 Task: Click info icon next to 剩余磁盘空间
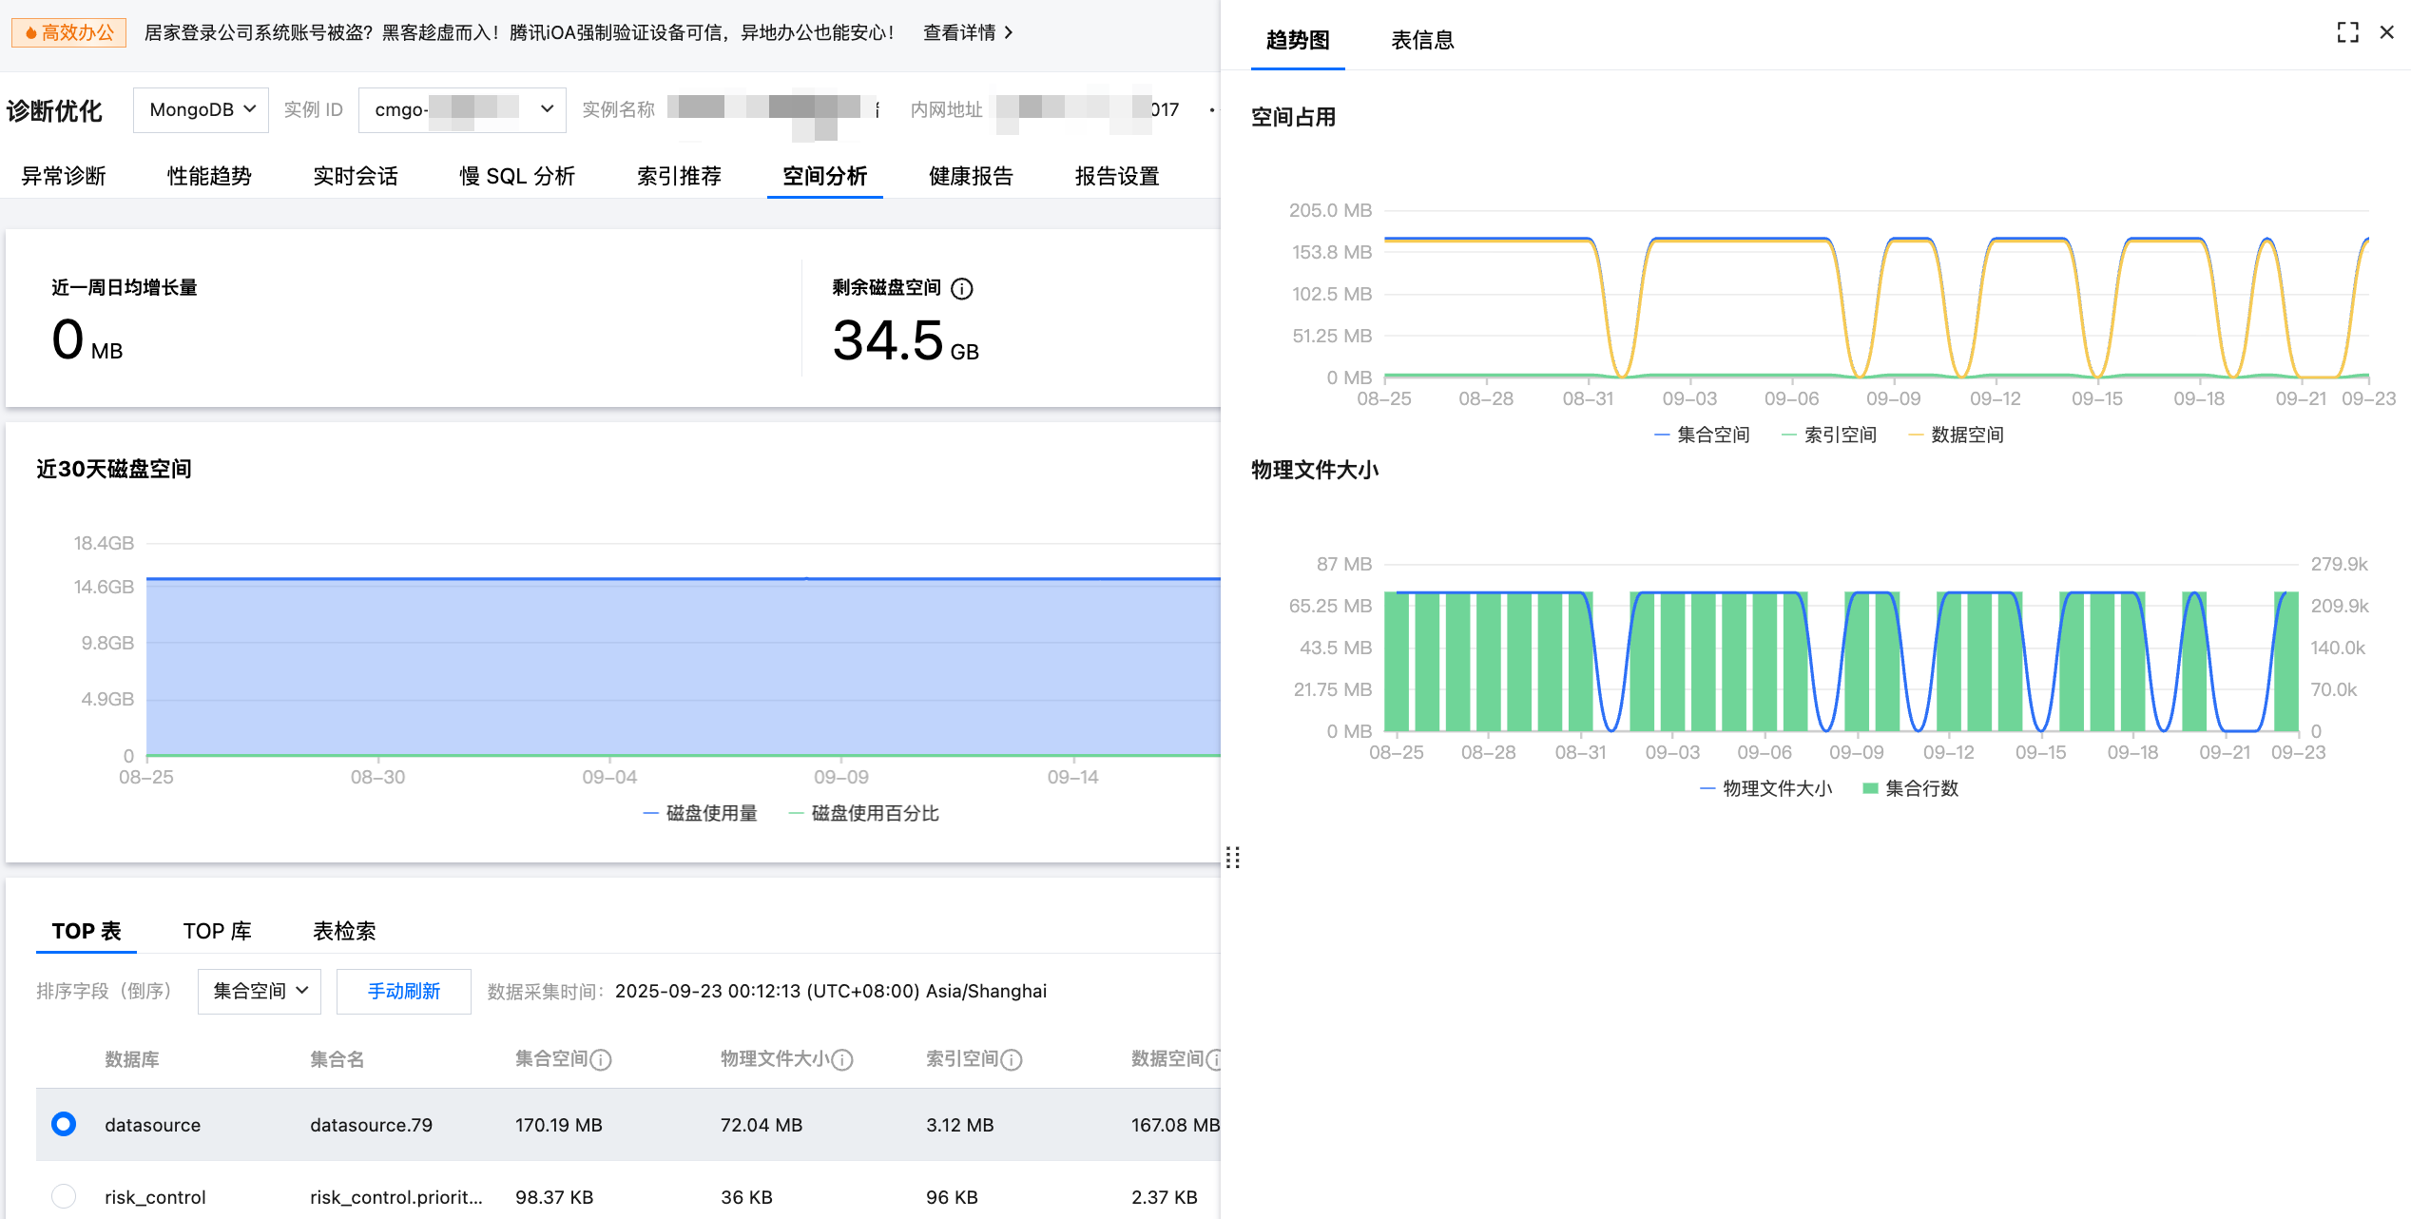[x=962, y=288]
